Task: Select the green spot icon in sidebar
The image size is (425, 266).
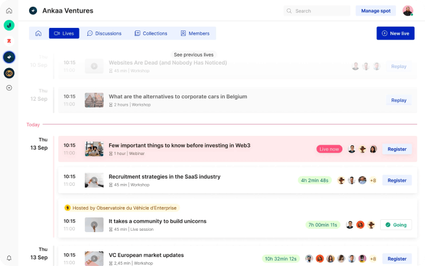Action: 9,26
